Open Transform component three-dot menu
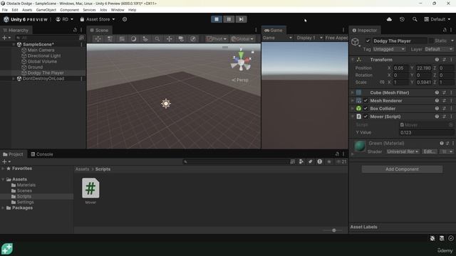456x256 pixels. click(451, 60)
